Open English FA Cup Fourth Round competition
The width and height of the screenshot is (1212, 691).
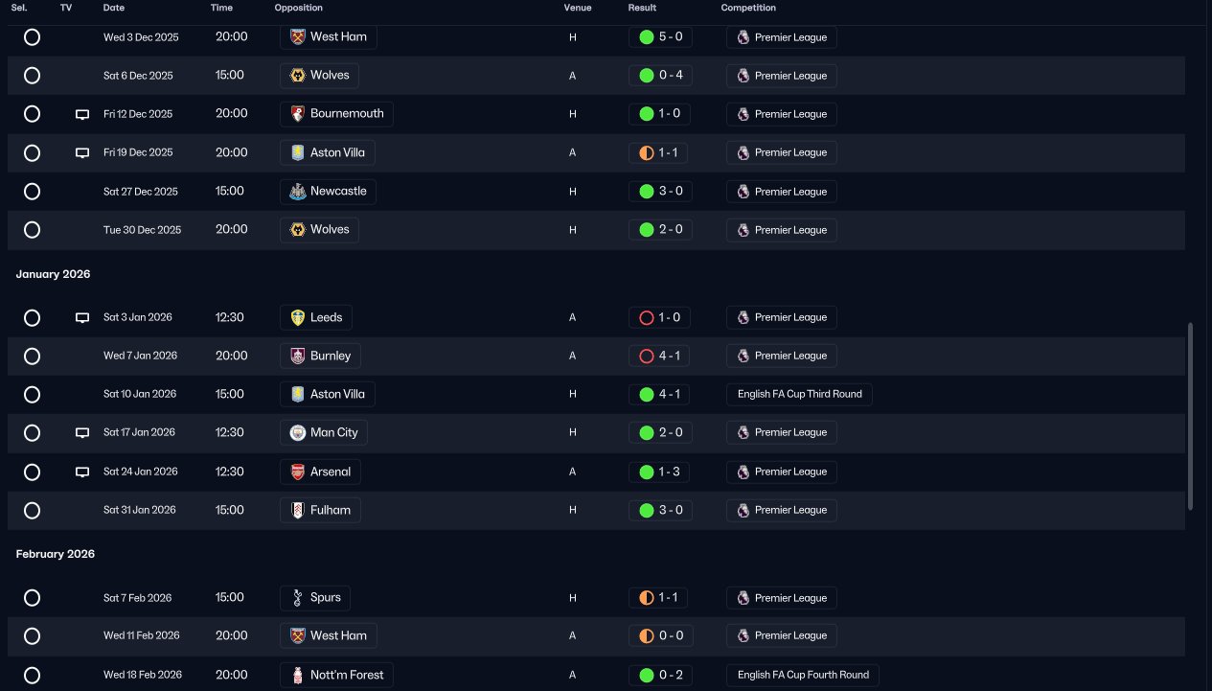802,675
